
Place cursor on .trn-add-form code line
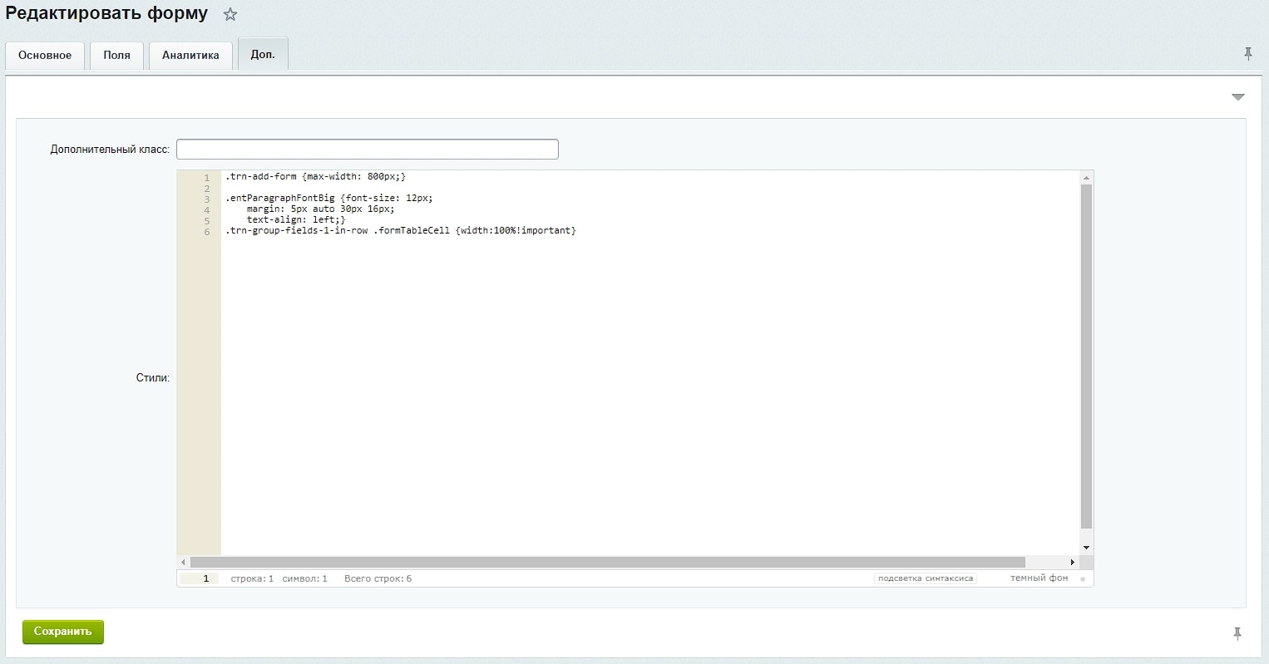[315, 177]
